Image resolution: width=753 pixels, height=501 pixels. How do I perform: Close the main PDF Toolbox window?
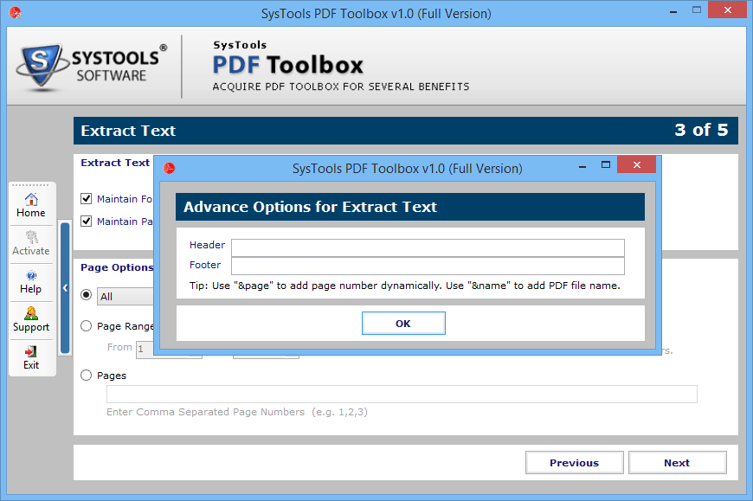point(727,10)
